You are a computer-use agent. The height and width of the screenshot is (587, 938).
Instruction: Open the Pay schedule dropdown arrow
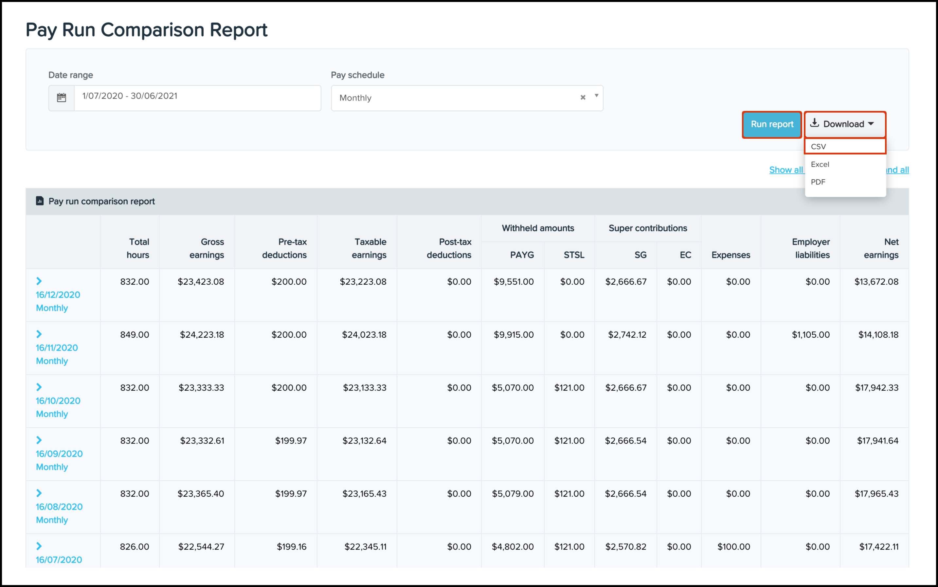tap(596, 96)
